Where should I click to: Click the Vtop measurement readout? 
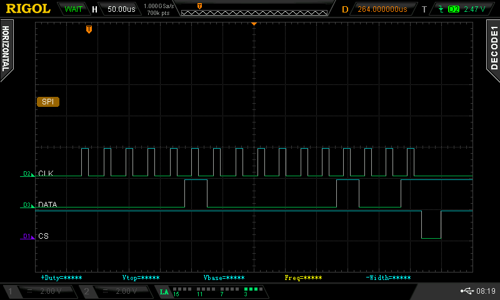click(141, 277)
